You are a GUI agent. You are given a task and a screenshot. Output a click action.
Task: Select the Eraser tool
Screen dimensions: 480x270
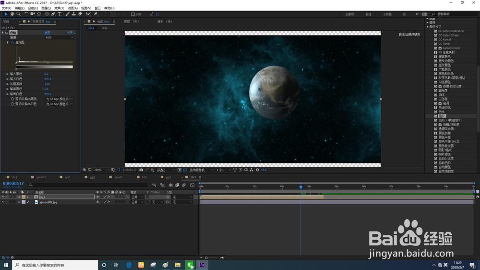80,14
